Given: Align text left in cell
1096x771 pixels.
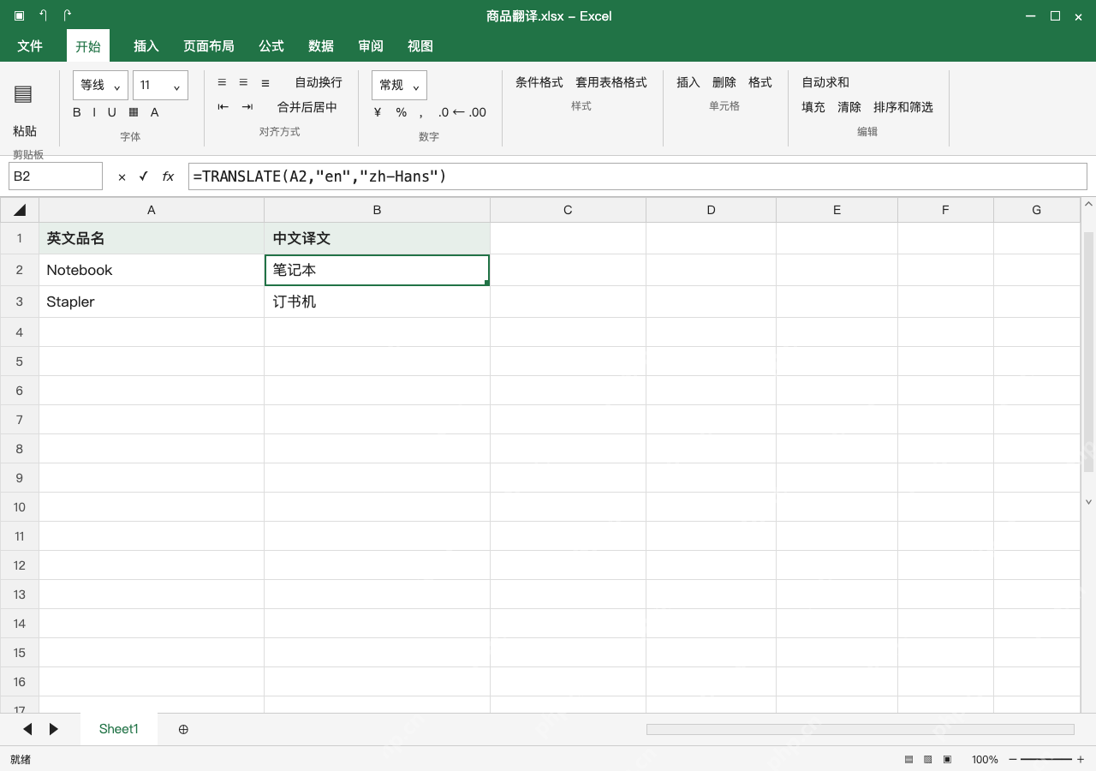Looking at the screenshot, I should coord(222,82).
